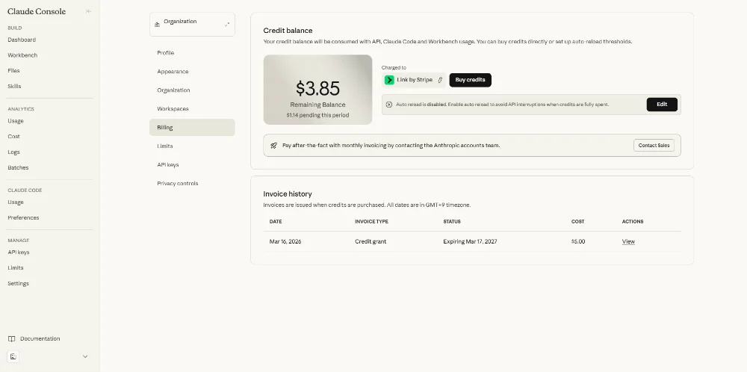Collapse the sidebar using the arrow icon

click(x=88, y=11)
